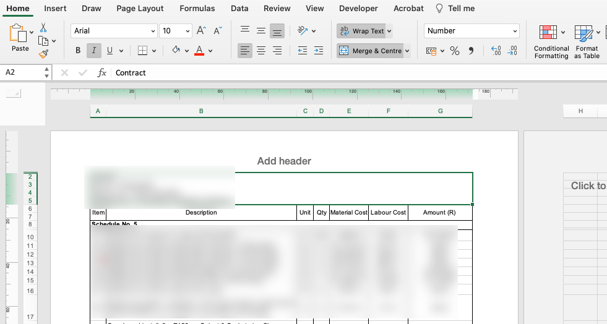Open fill colour dropdown arrow
The image size is (607, 324).
pyautogui.click(x=187, y=51)
